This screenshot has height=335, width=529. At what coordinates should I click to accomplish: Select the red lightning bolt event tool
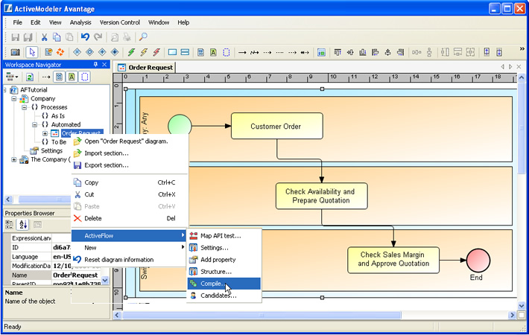(x=156, y=52)
